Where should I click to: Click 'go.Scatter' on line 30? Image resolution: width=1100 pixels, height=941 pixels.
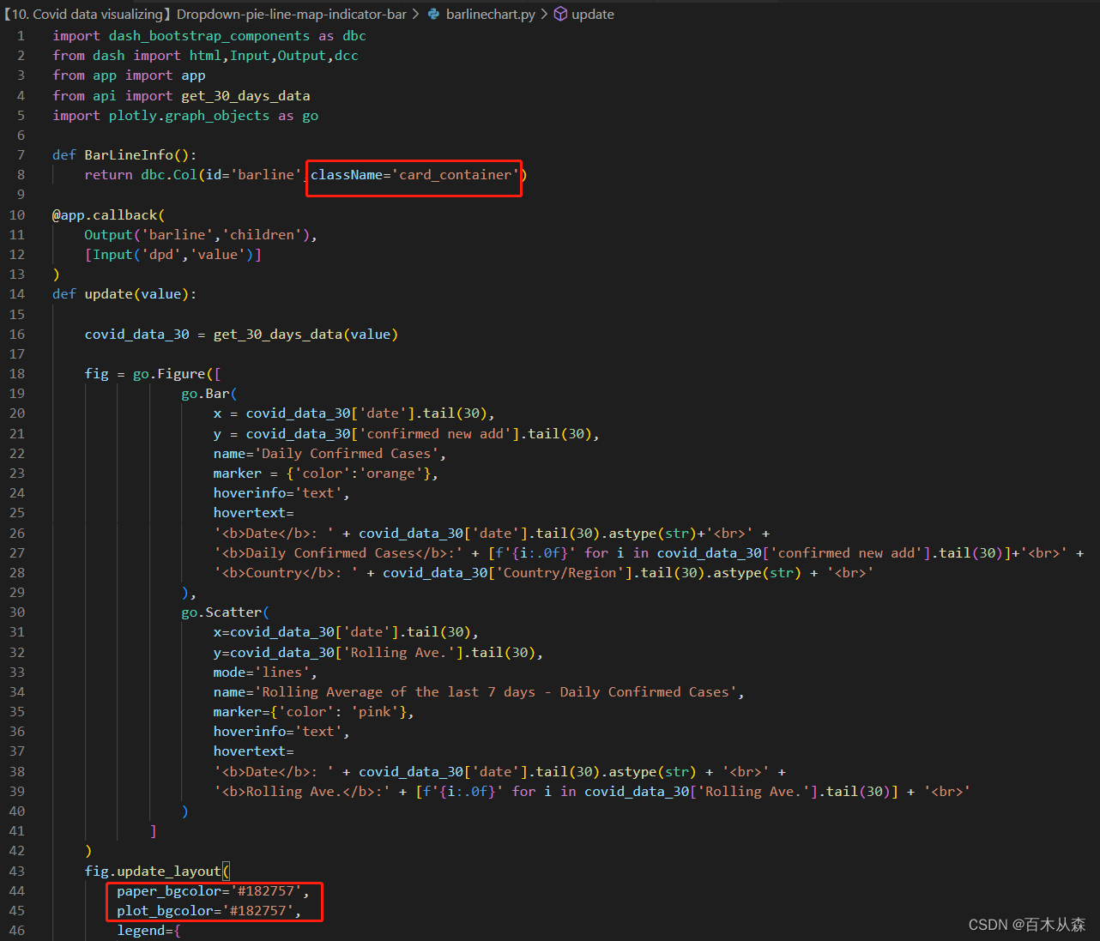click(221, 612)
